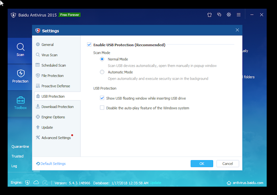Click the cloud engine icon in status bar
277x195 pixels.
[x=36, y=182]
